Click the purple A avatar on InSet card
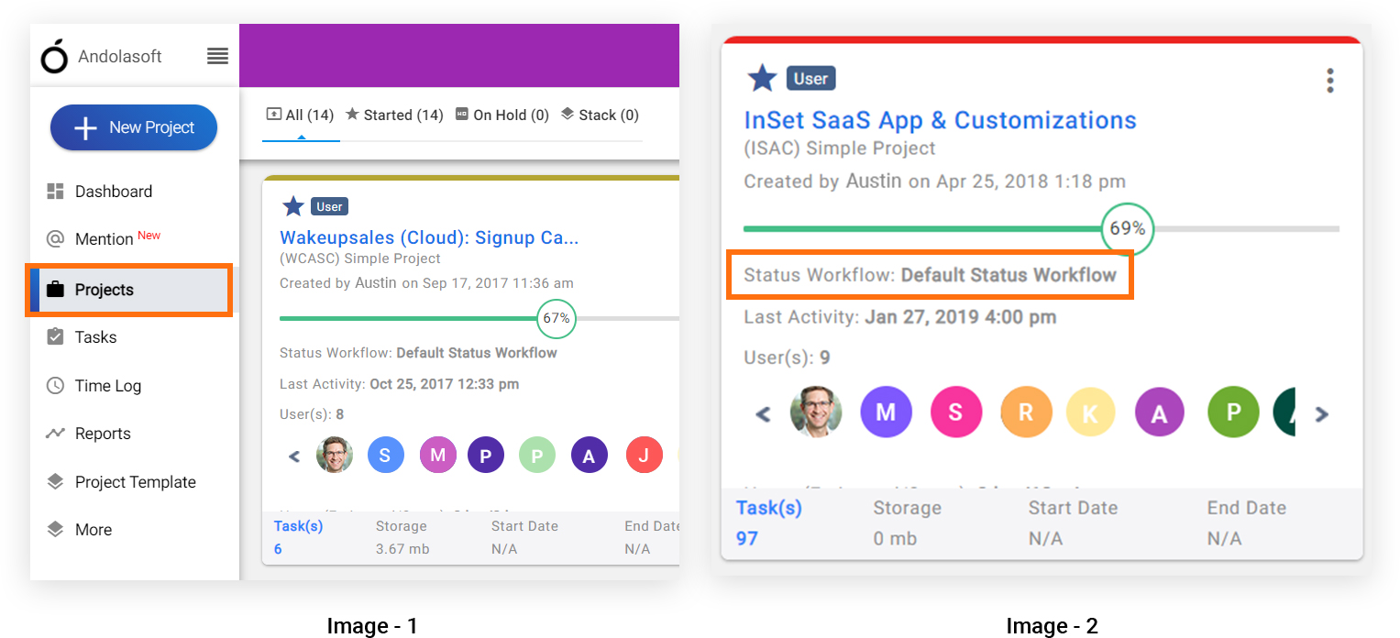Viewport: 1400px width, 638px height. coord(1160,412)
